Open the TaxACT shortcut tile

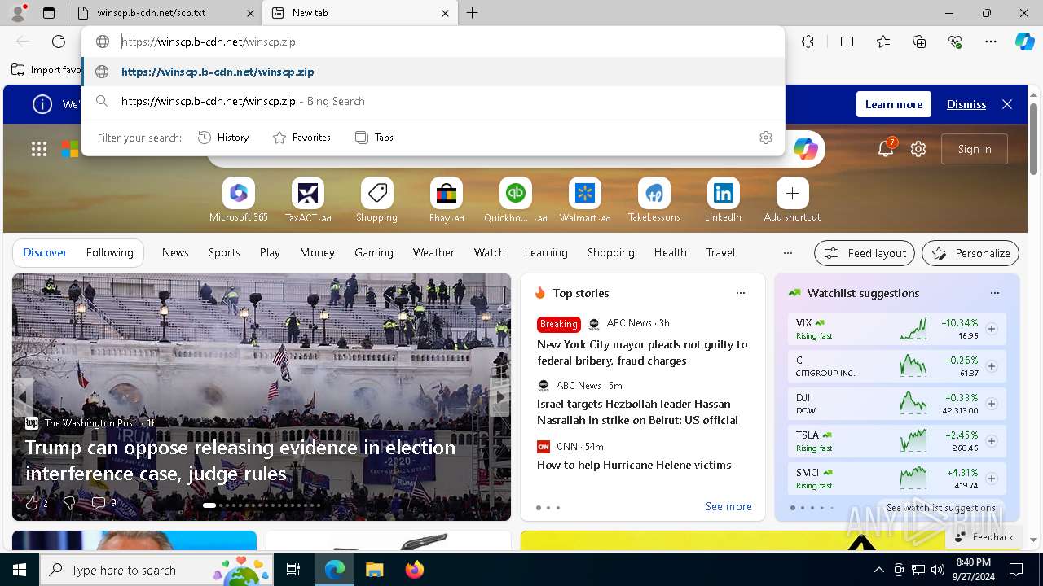click(x=308, y=200)
